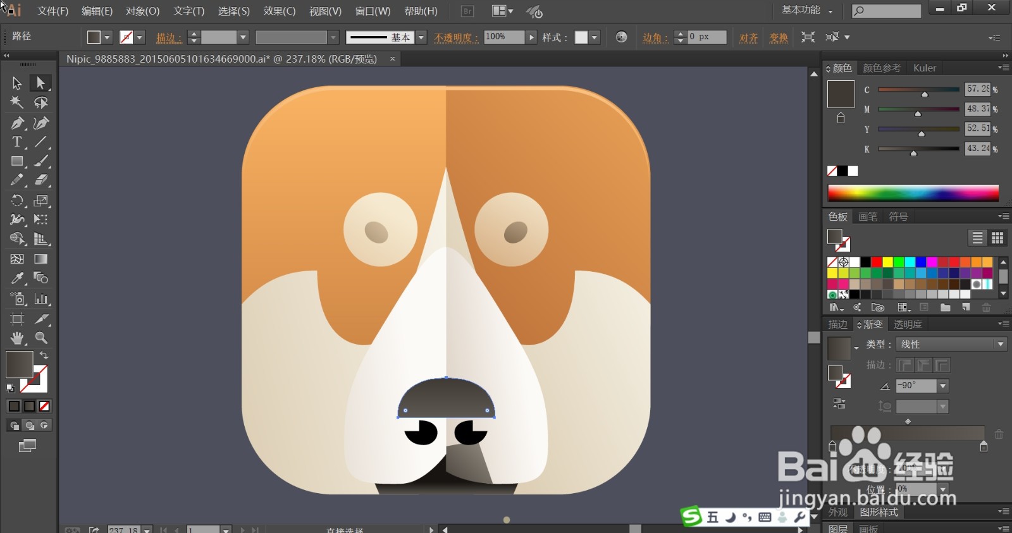
Task: Select the Eraser tool
Action: point(41,180)
